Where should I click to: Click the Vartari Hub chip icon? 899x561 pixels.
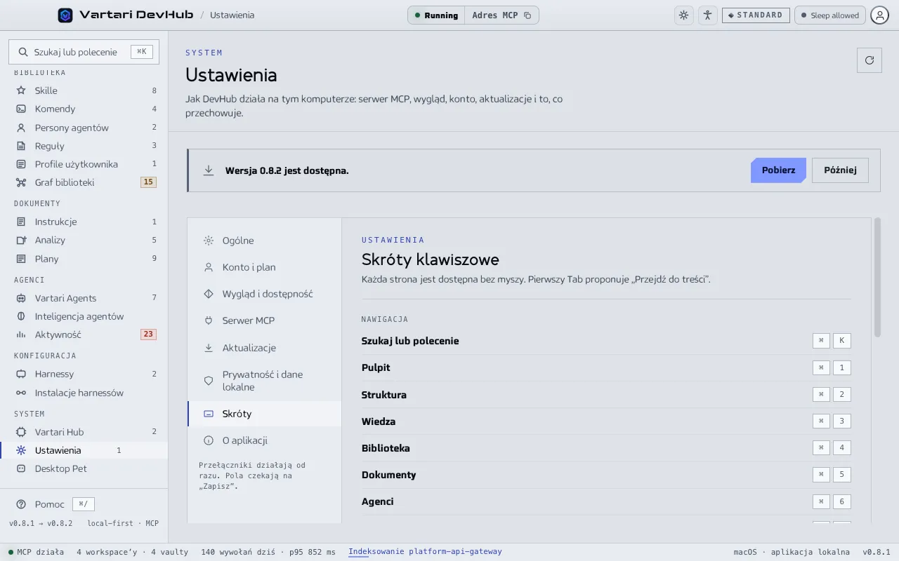click(21, 432)
